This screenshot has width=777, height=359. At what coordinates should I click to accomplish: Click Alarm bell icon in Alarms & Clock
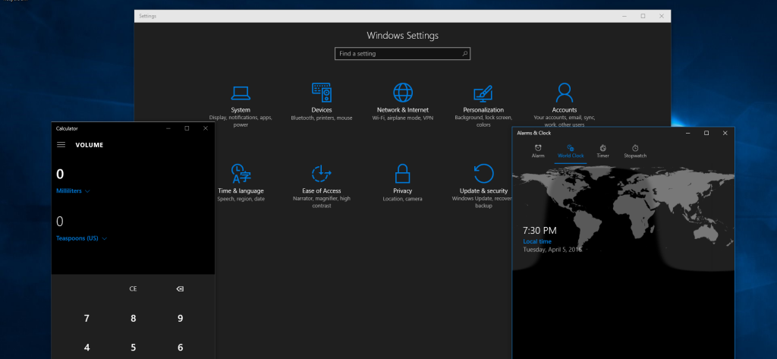(x=538, y=148)
